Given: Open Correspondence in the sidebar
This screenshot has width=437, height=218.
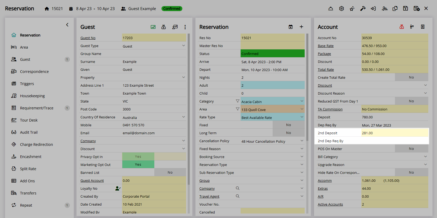Looking at the screenshot, I should click(x=34, y=72).
